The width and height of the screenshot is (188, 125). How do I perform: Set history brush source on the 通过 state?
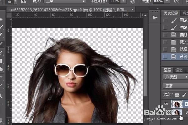165,57
